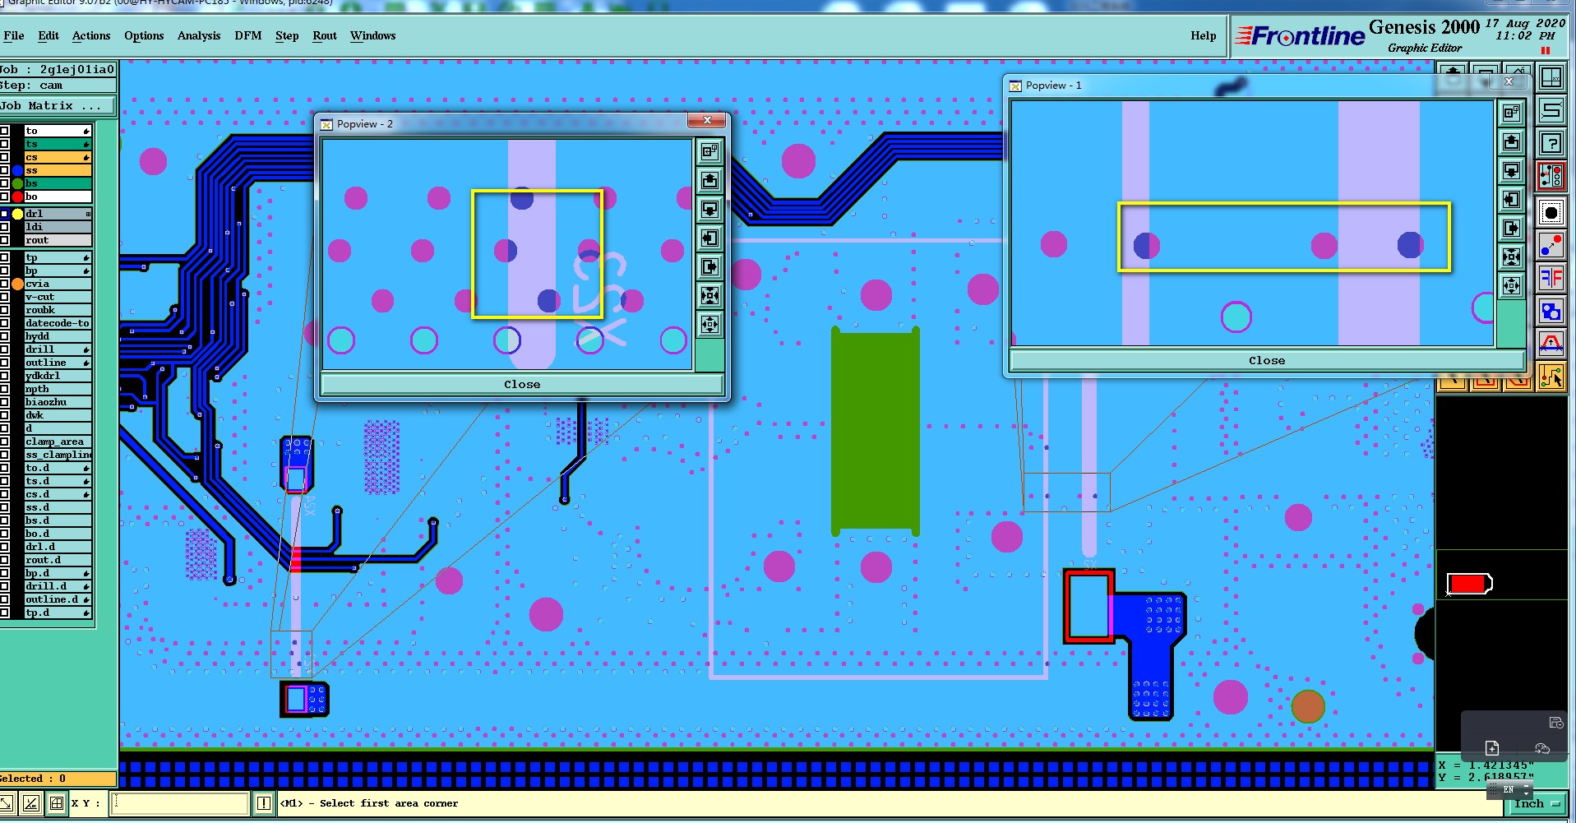Click the yellow color dot of layer drl
Viewport: 1576px width, 823px height.
(x=17, y=214)
